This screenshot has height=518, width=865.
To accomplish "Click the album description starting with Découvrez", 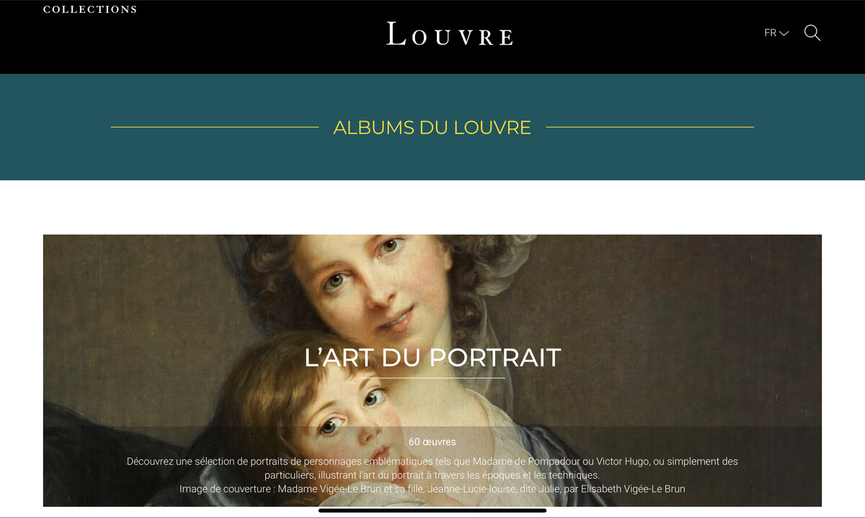I will click(432, 468).
